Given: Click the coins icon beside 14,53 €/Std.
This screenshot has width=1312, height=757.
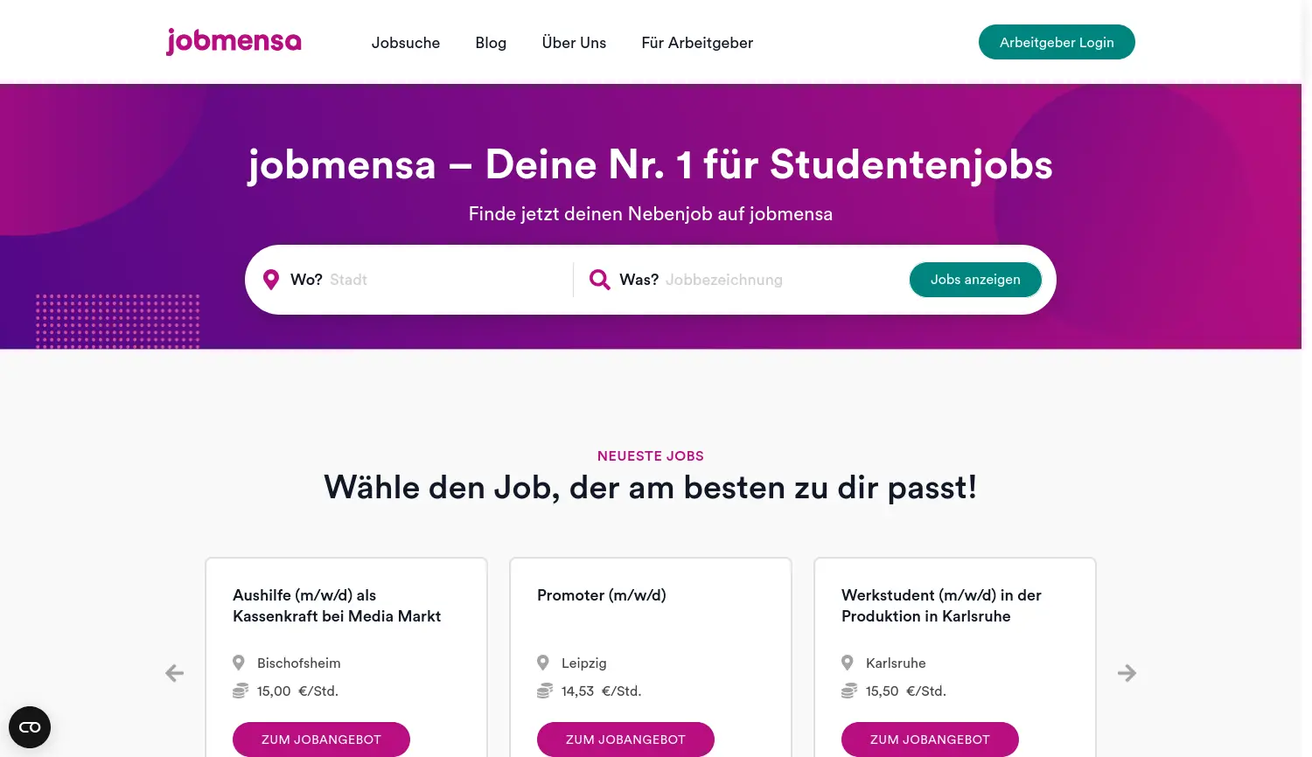Looking at the screenshot, I should tap(544, 690).
